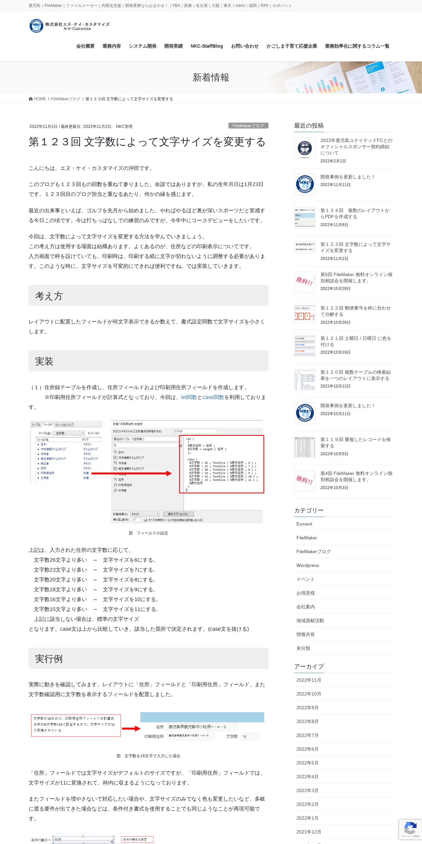Open post 第5回 FileMaker 無料オンライン個別相談会

[x=356, y=278]
